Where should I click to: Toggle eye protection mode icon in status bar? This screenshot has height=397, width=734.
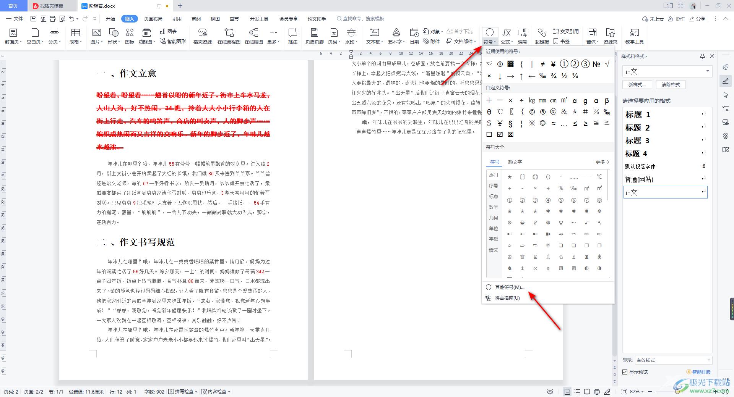(550, 392)
